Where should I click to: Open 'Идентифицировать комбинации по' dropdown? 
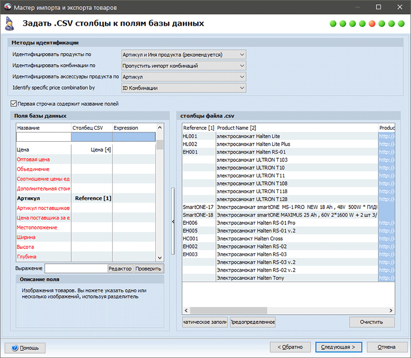click(x=184, y=66)
